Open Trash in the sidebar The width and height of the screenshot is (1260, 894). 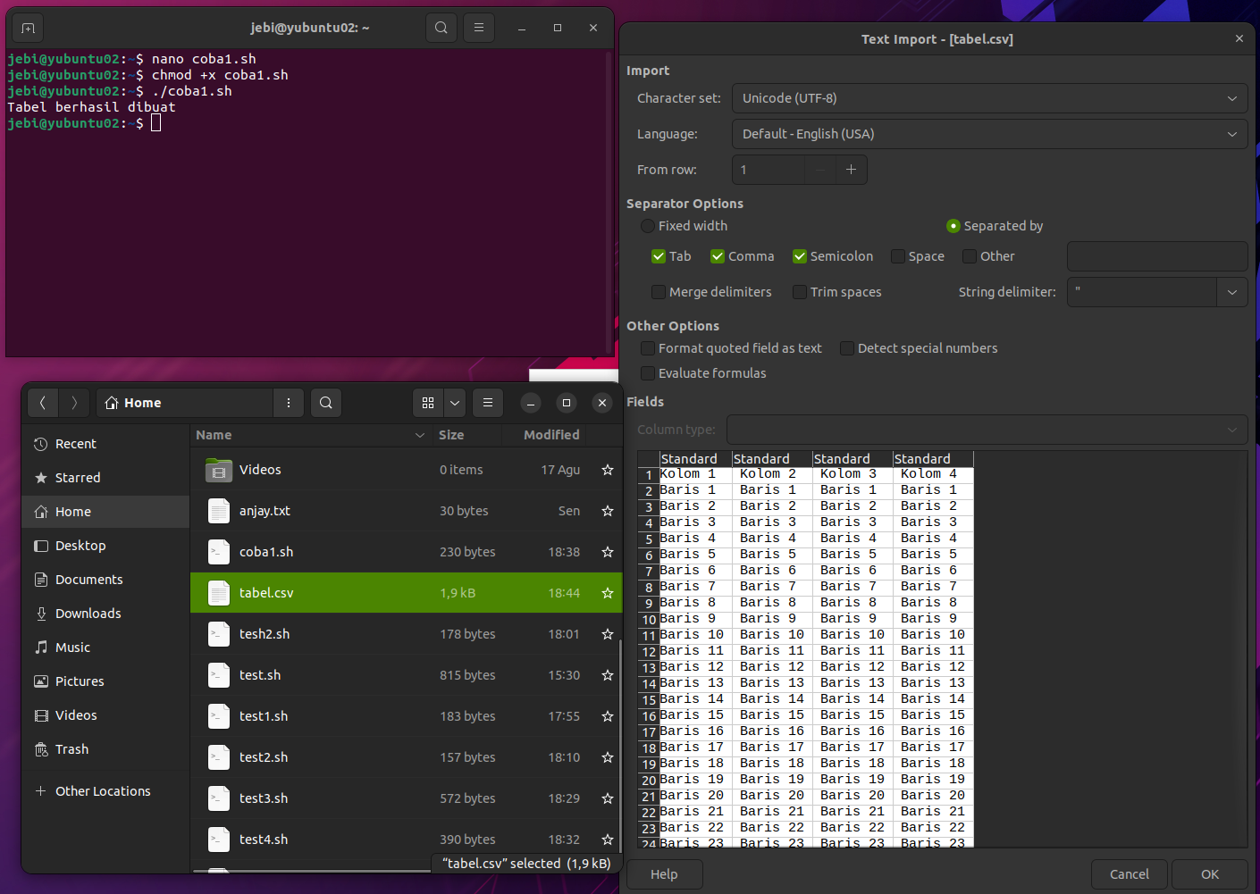point(105,749)
